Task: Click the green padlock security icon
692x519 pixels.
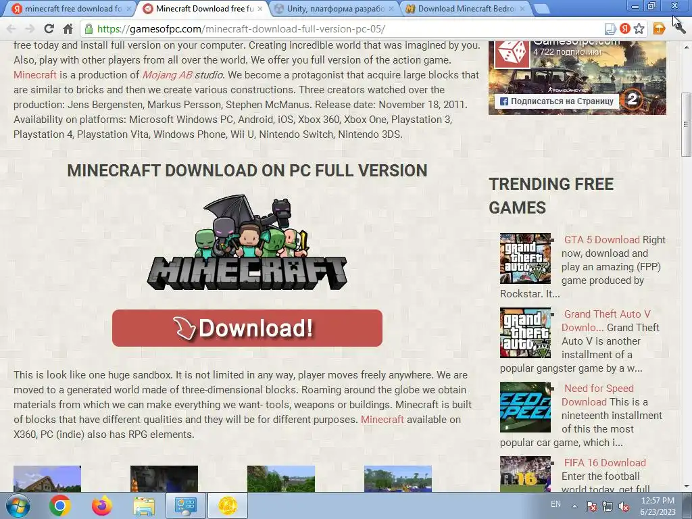Action: point(89,29)
